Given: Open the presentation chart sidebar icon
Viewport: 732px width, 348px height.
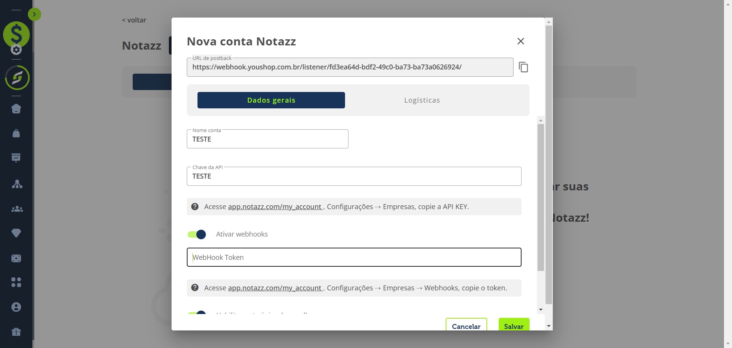Looking at the screenshot, I should click(x=16, y=158).
